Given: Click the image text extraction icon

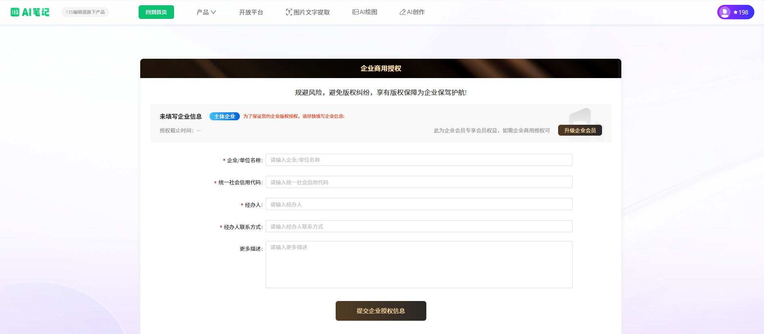Looking at the screenshot, I should 289,12.
